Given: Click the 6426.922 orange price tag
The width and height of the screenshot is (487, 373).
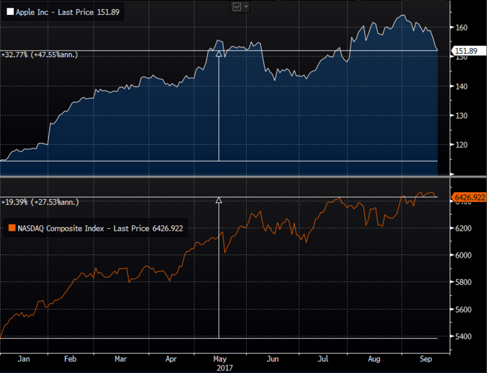Looking at the screenshot, I should 469,197.
